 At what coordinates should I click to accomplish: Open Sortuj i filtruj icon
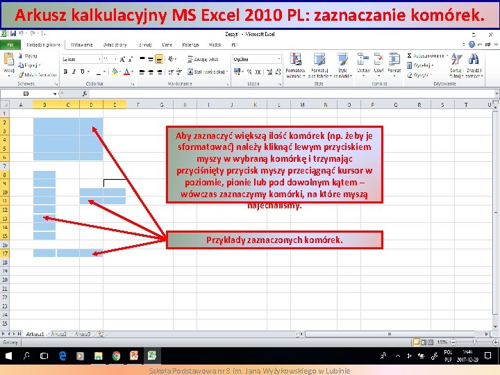tap(456, 59)
